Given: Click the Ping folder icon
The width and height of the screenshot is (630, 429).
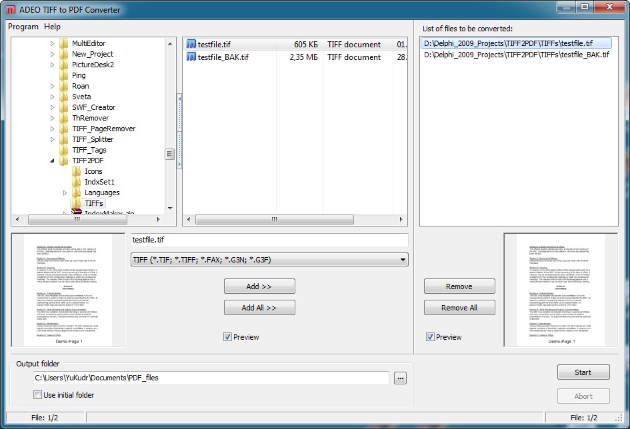Looking at the screenshot, I should tap(63, 75).
